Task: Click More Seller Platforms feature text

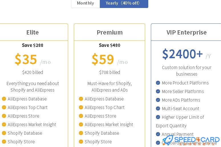Action: (x=183, y=91)
